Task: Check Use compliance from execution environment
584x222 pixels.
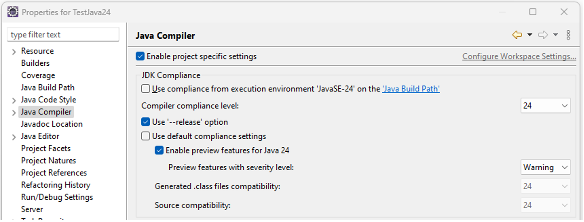Action: tap(146, 89)
